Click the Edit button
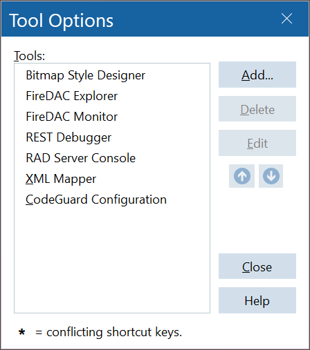This screenshot has width=310, height=350. point(257,143)
